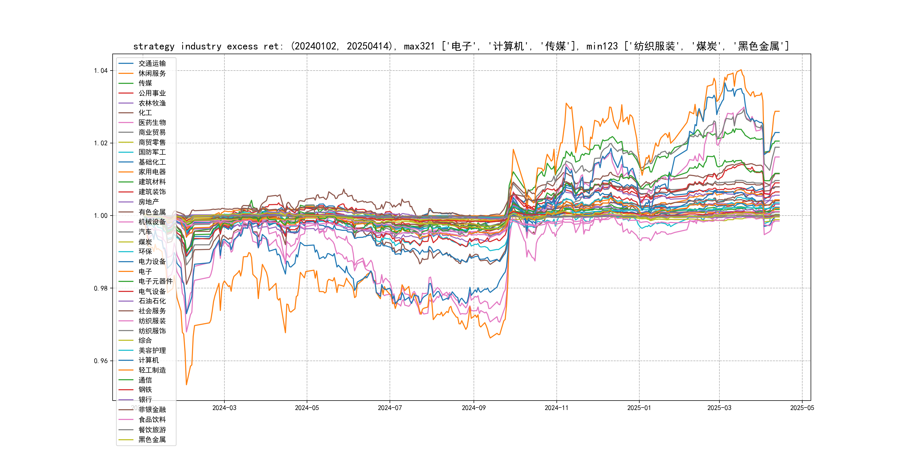Click the 1.04 y-axis tick label
901x450 pixels.
pyautogui.click(x=101, y=71)
